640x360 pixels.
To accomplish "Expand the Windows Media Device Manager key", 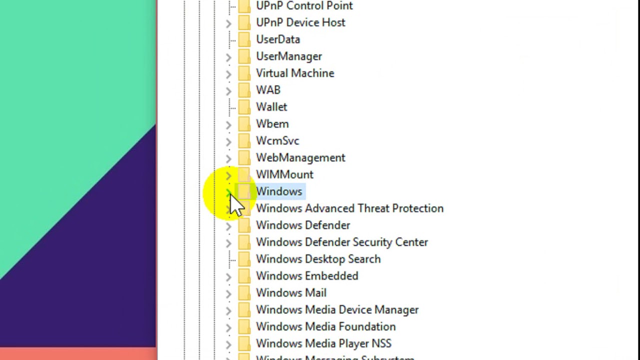I will (228, 310).
